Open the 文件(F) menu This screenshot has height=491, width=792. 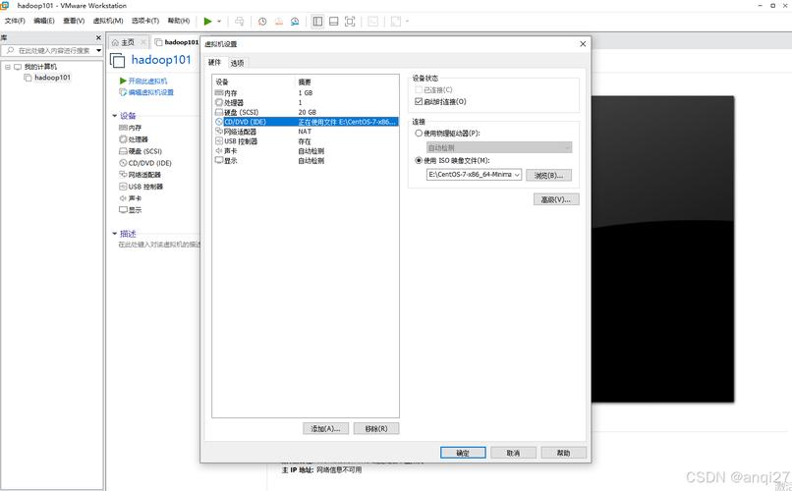point(15,21)
